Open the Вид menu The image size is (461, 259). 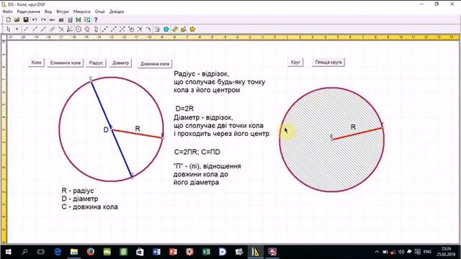pos(48,12)
